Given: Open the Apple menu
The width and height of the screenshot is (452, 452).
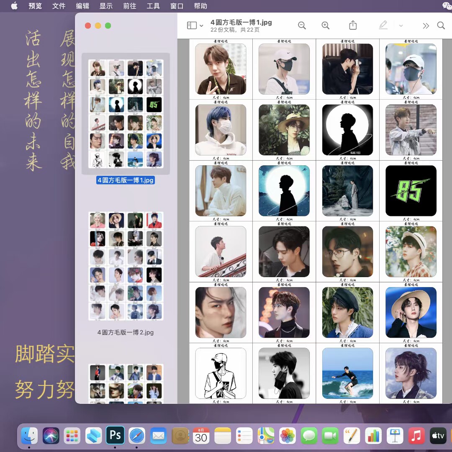Looking at the screenshot, I should tap(14, 6).
